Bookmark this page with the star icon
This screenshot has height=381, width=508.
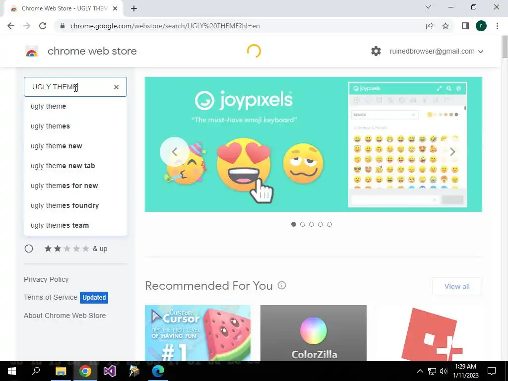[x=445, y=26]
